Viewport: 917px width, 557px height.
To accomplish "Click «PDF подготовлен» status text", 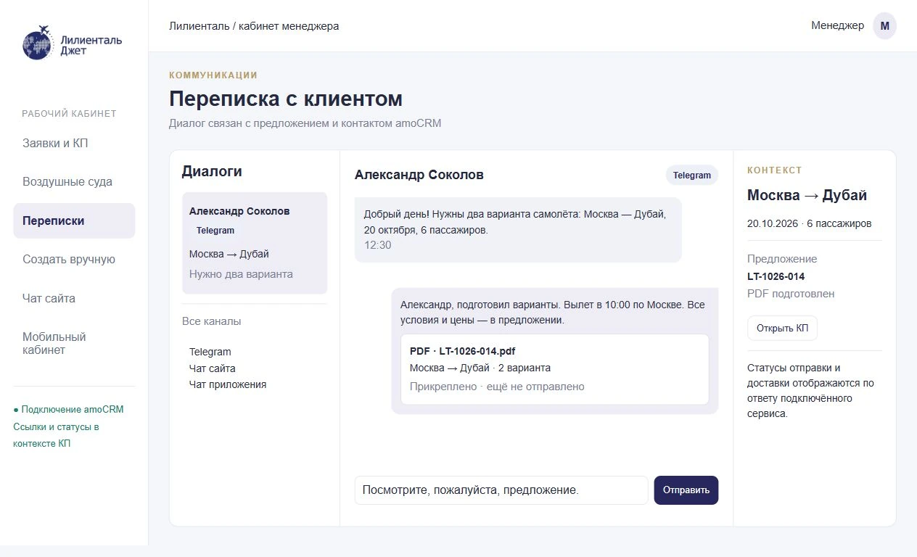I will (x=791, y=294).
